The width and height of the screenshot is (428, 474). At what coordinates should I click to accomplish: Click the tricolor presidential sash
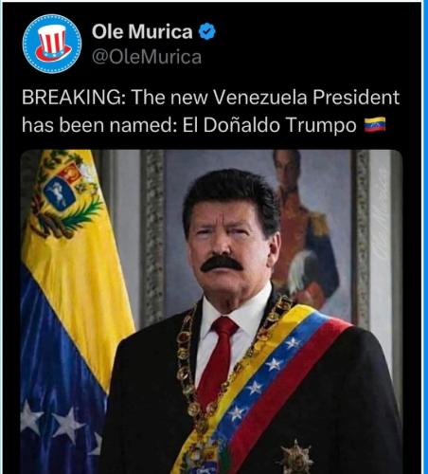click(x=262, y=389)
